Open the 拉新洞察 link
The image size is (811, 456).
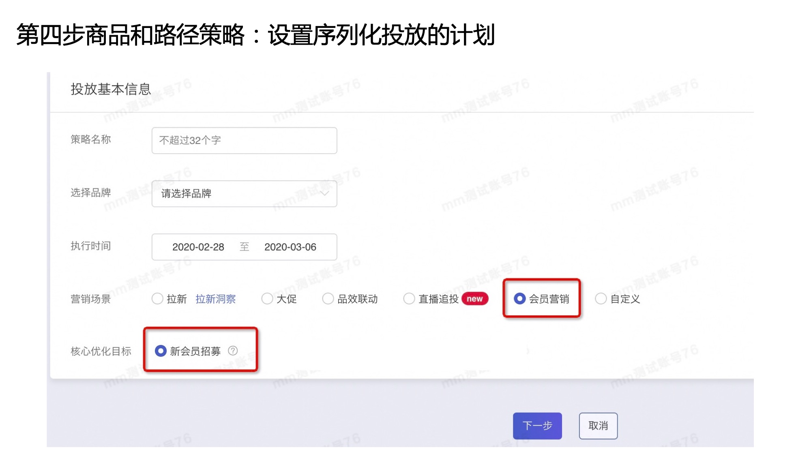click(x=215, y=299)
